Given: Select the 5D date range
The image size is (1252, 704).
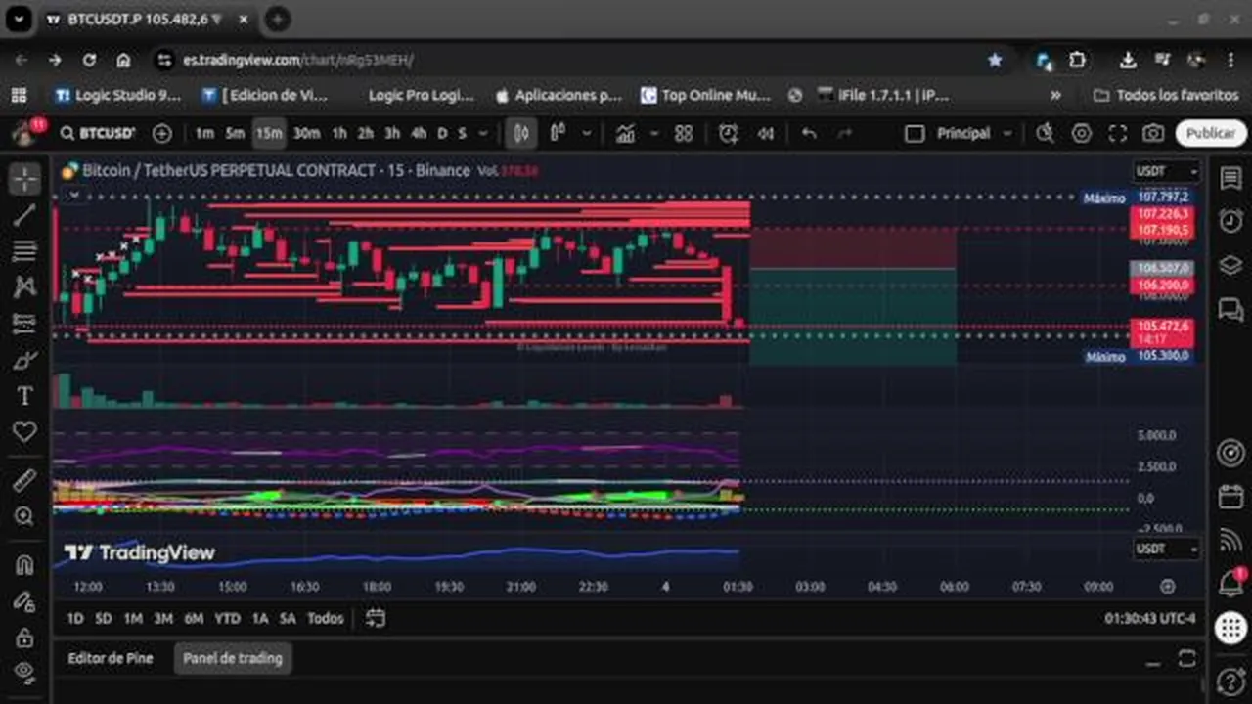Looking at the screenshot, I should point(103,618).
